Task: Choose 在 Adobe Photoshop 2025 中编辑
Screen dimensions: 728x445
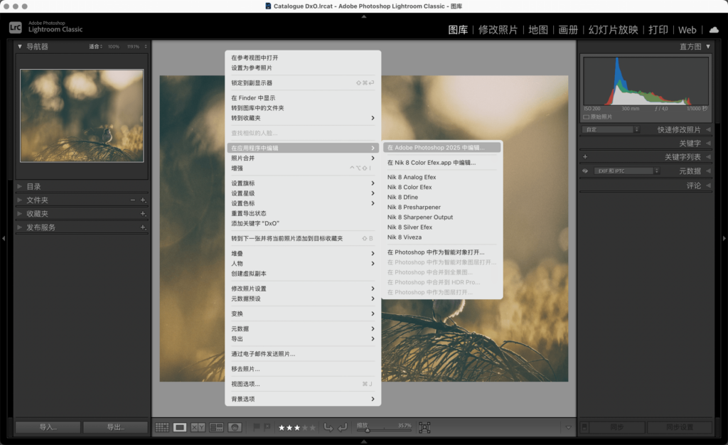Action: coord(442,148)
